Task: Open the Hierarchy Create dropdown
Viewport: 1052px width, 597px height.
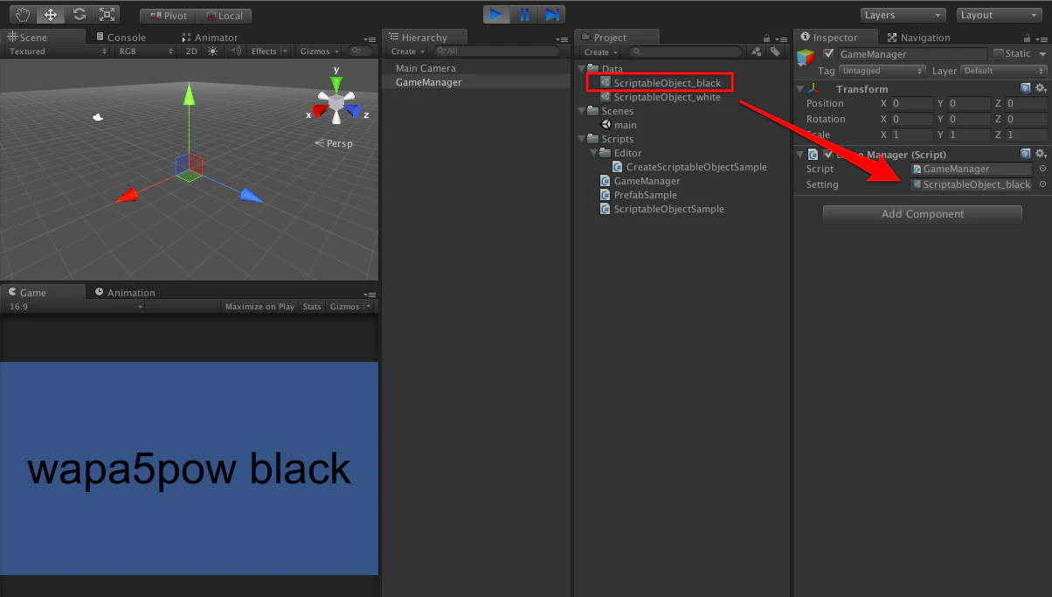Action: pyautogui.click(x=409, y=52)
